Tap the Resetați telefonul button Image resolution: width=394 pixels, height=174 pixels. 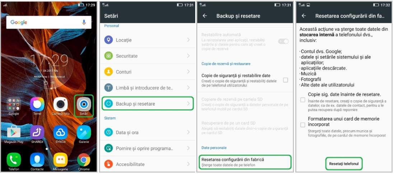[344, 164]
